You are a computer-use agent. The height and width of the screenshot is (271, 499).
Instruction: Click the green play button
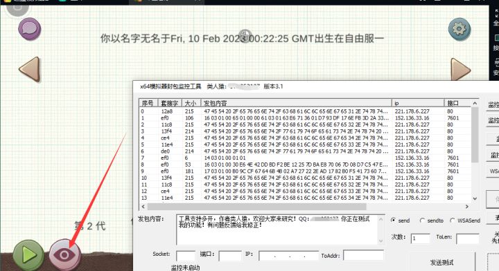pyautogui.click(x=28, y=255)
